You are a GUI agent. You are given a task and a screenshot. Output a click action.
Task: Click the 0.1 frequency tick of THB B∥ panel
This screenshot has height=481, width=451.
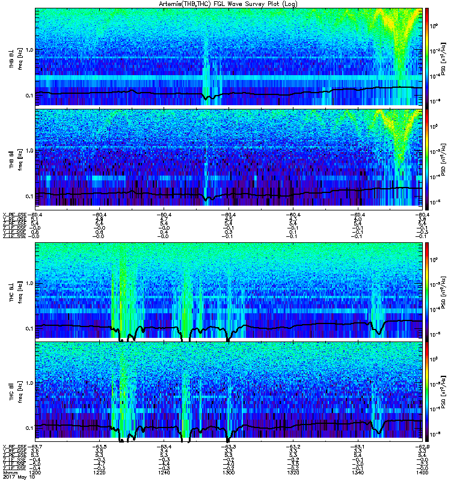(29, 197)
